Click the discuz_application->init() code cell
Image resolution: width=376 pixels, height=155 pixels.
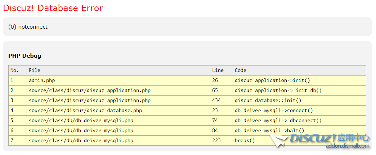[x=272, y=81]
